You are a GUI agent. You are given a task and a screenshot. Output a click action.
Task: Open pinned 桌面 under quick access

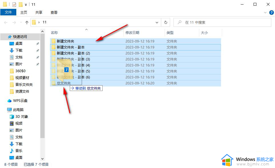pos(19,43)
